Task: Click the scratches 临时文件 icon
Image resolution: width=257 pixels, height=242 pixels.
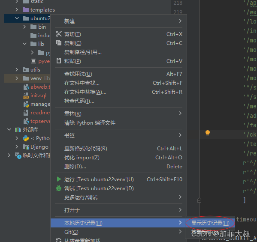Action: coord(18,155)
